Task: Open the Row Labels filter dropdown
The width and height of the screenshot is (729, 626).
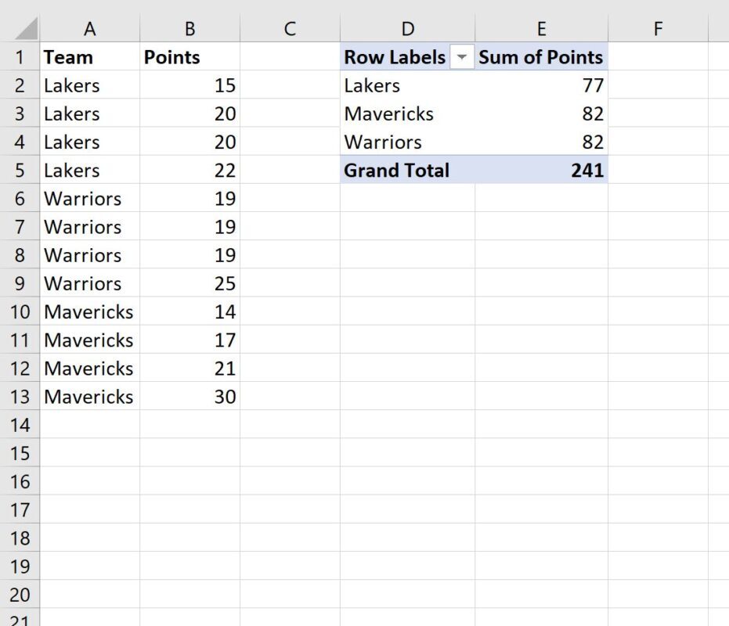Action: tap(462, 57)
